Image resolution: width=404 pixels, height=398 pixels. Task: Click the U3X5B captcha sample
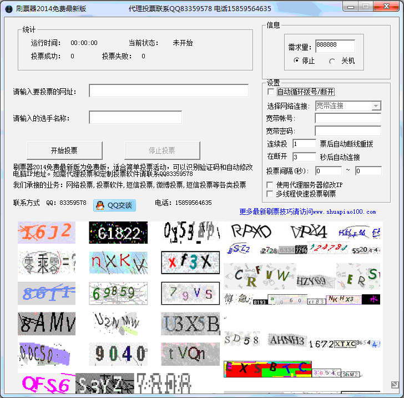(191, 324)
